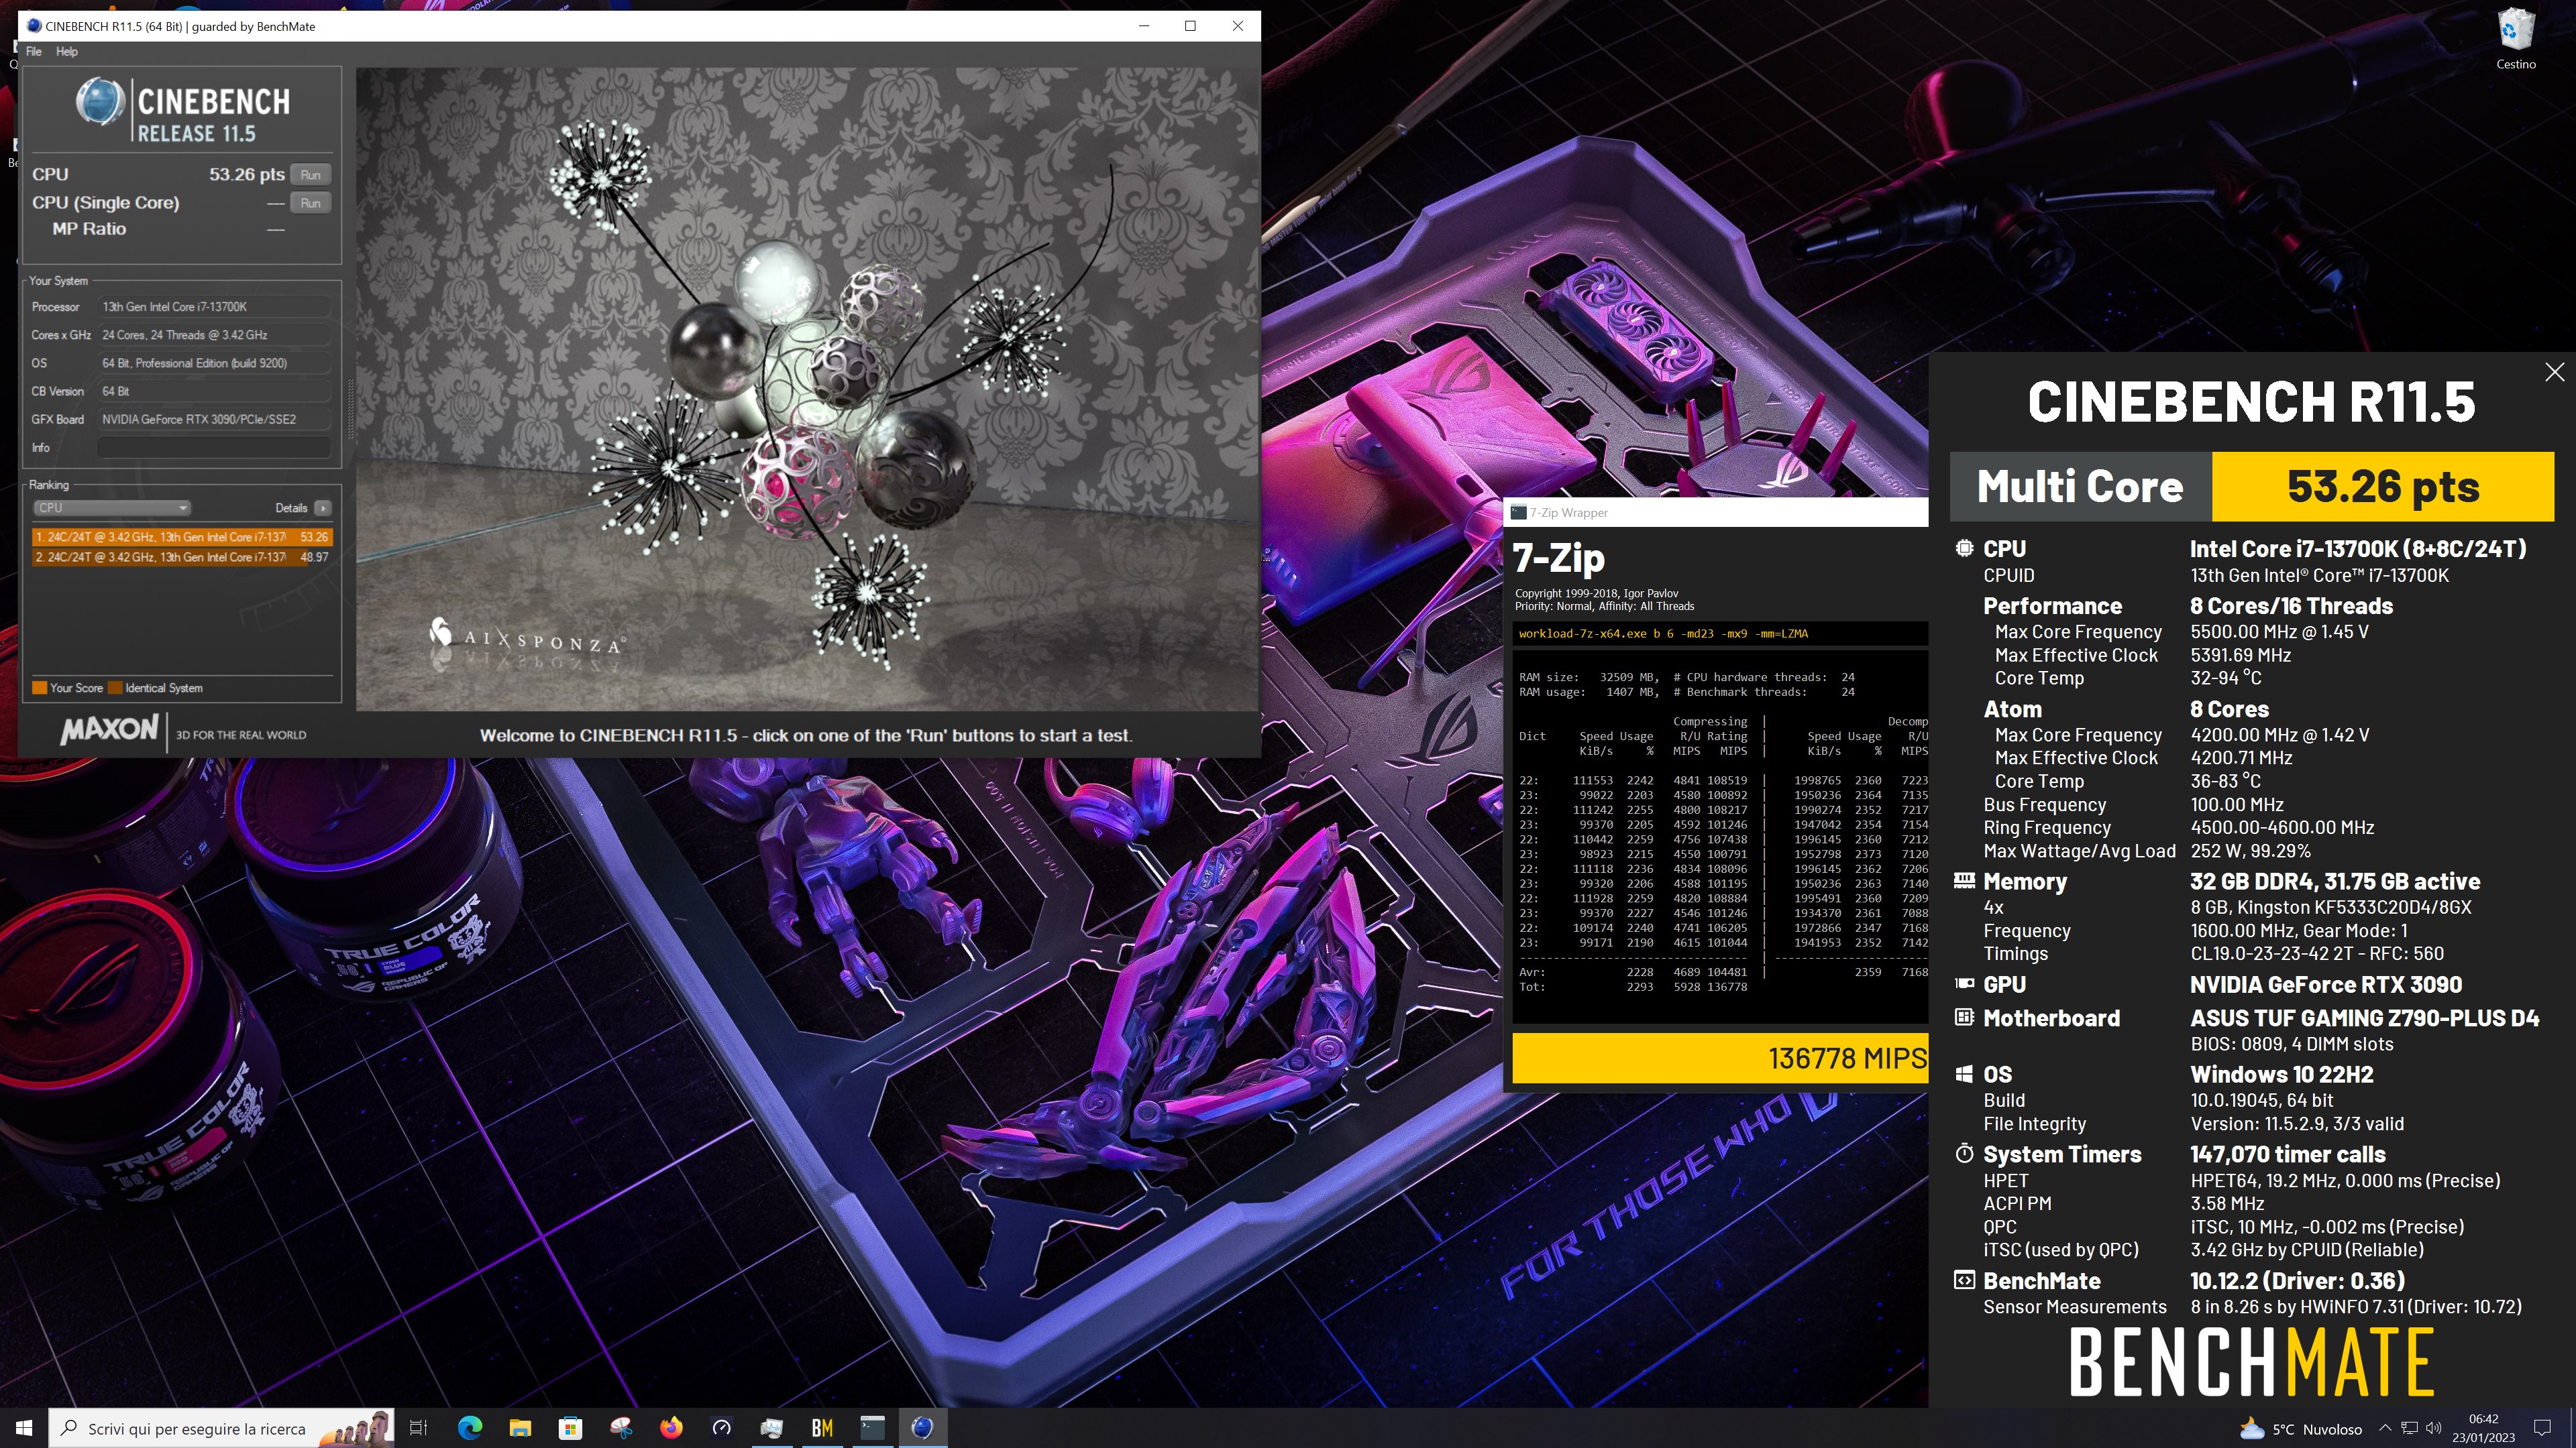
Task: Click the OS field showing build 9200
Action: [x=214, y=363]
